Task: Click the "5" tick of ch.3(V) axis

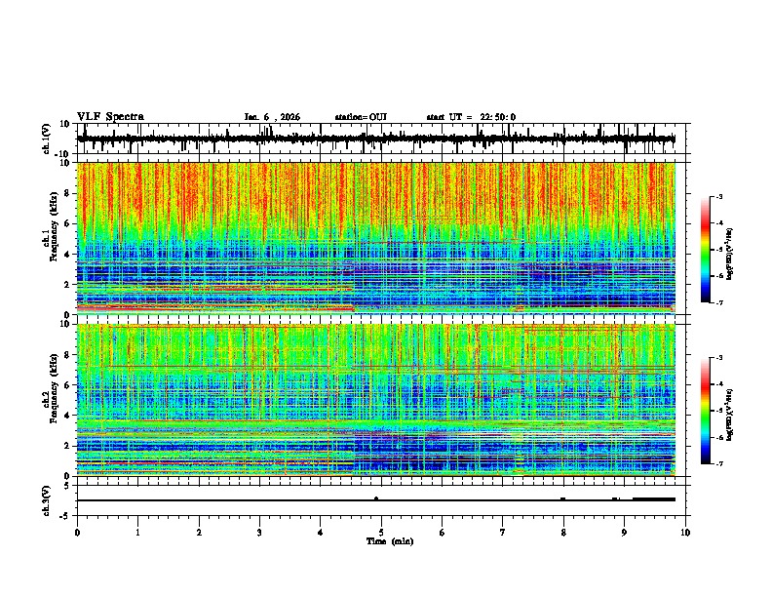Action: coord(68,486)
